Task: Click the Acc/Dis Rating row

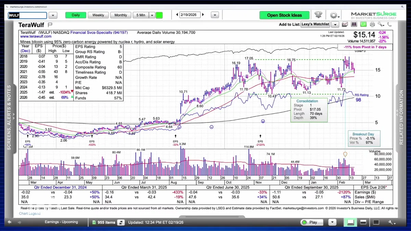Action: (x=99, y=62)
